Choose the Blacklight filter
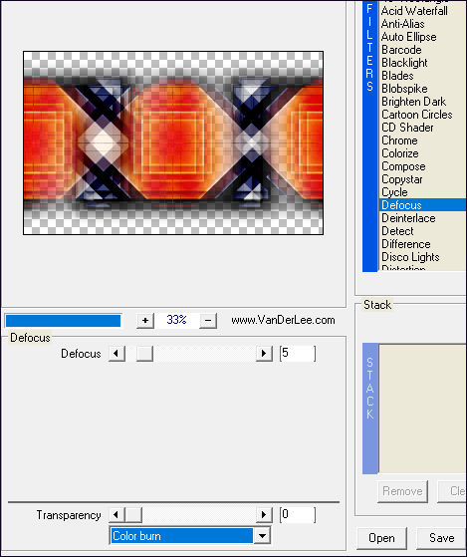 (404, 63)
